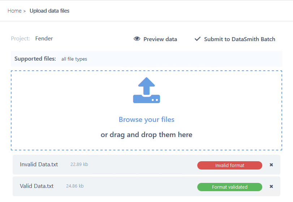Image resolution: width=293 pixels, height=202 pixels.
Task: Click the Supported files label
Action: click(35, 59)
